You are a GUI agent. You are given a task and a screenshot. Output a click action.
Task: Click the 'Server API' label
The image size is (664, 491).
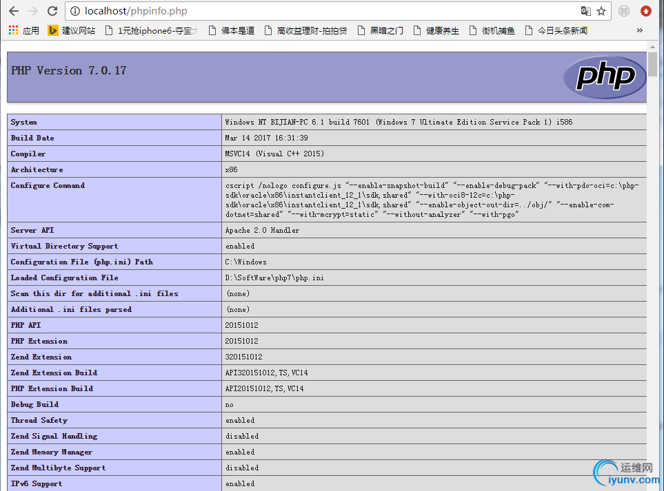pos(32,230)
